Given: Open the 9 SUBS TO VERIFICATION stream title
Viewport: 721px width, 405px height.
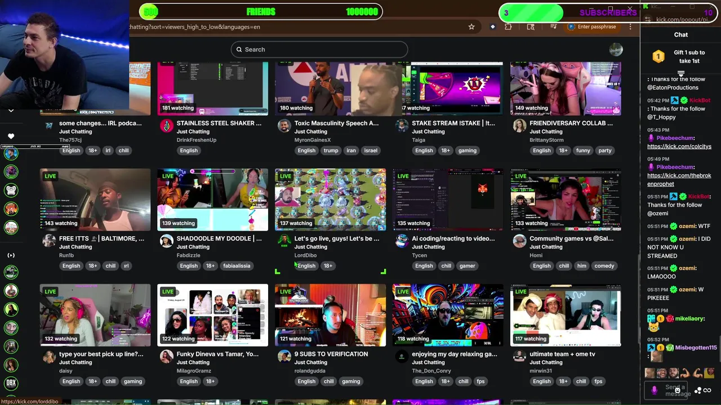Looking at the screenshot, I should click(x=331, y=354).
